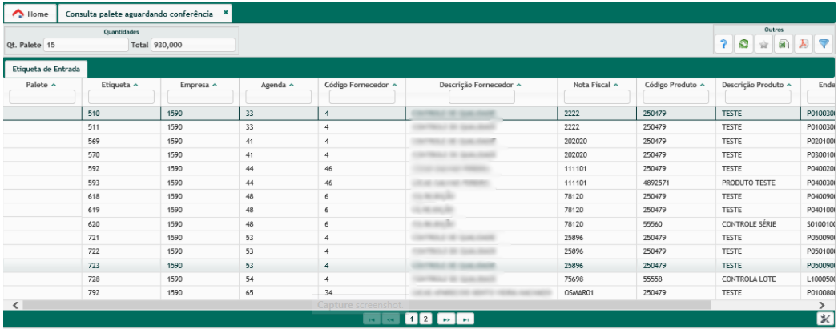Focus the Descrição Fornecedor filter input

(x=482, y=97)
